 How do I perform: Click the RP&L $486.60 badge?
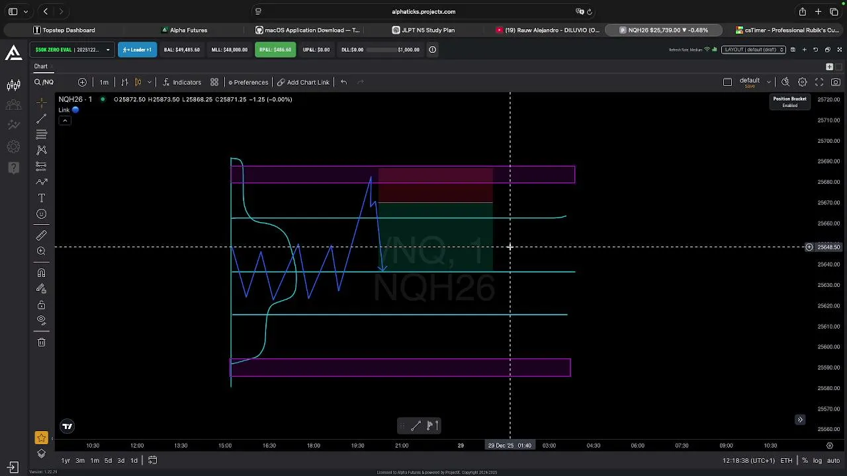(x=275, y=50)
